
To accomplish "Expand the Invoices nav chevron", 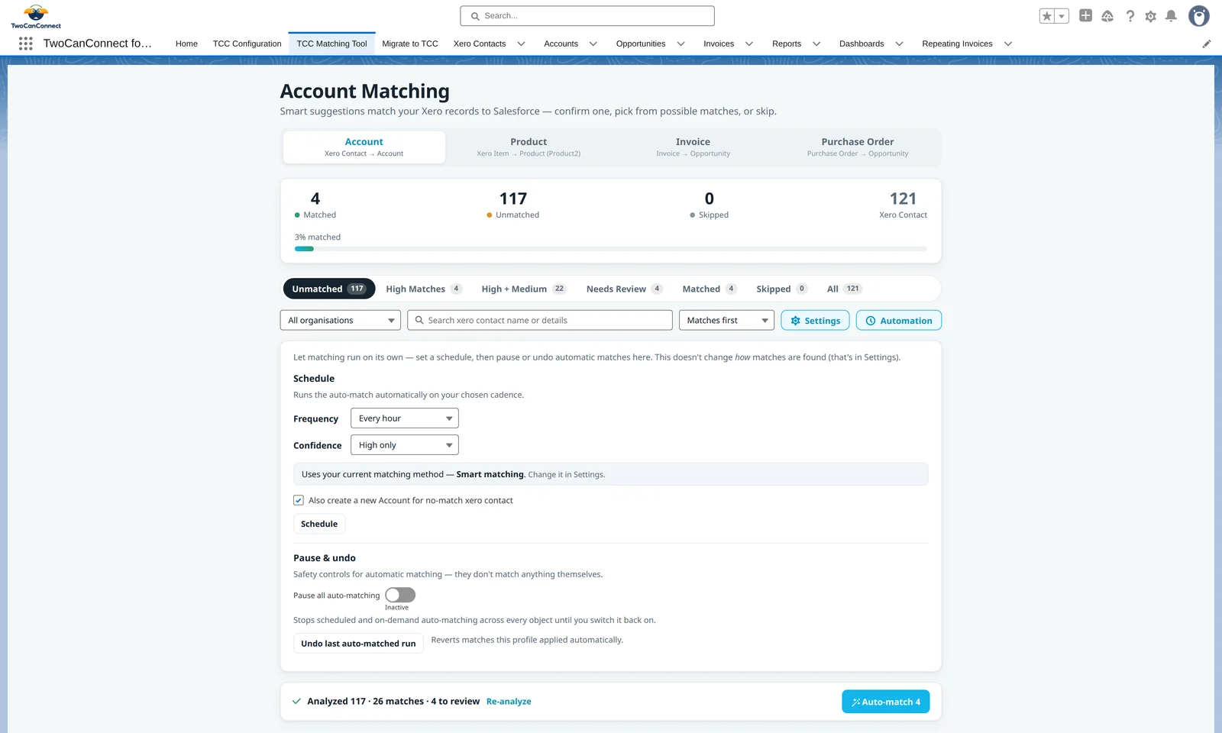I will pos(749,44).
